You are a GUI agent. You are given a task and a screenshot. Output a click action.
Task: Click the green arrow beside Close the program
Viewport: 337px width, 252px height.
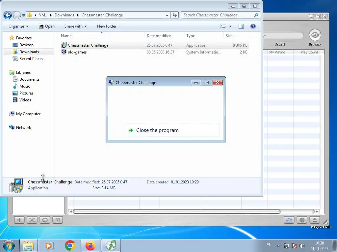131,130
